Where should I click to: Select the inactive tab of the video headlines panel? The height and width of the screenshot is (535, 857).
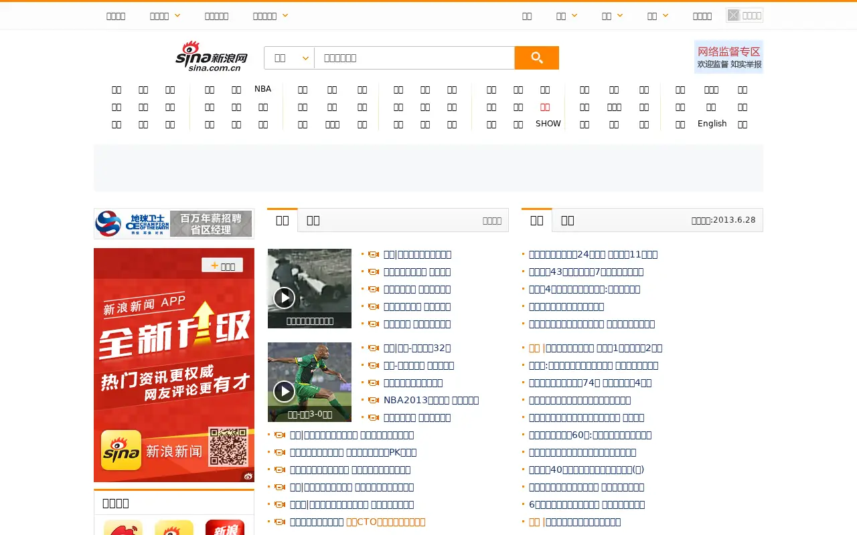313,221
